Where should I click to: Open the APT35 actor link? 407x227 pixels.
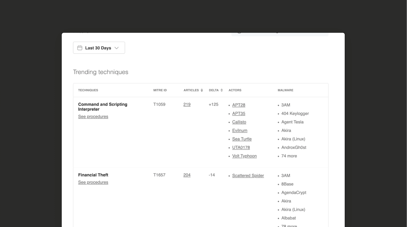(239, 114)
